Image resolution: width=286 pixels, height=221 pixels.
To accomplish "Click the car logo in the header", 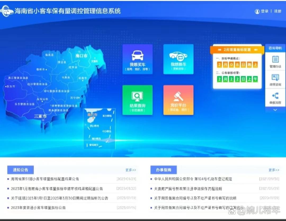I will [x=7, y=11].
